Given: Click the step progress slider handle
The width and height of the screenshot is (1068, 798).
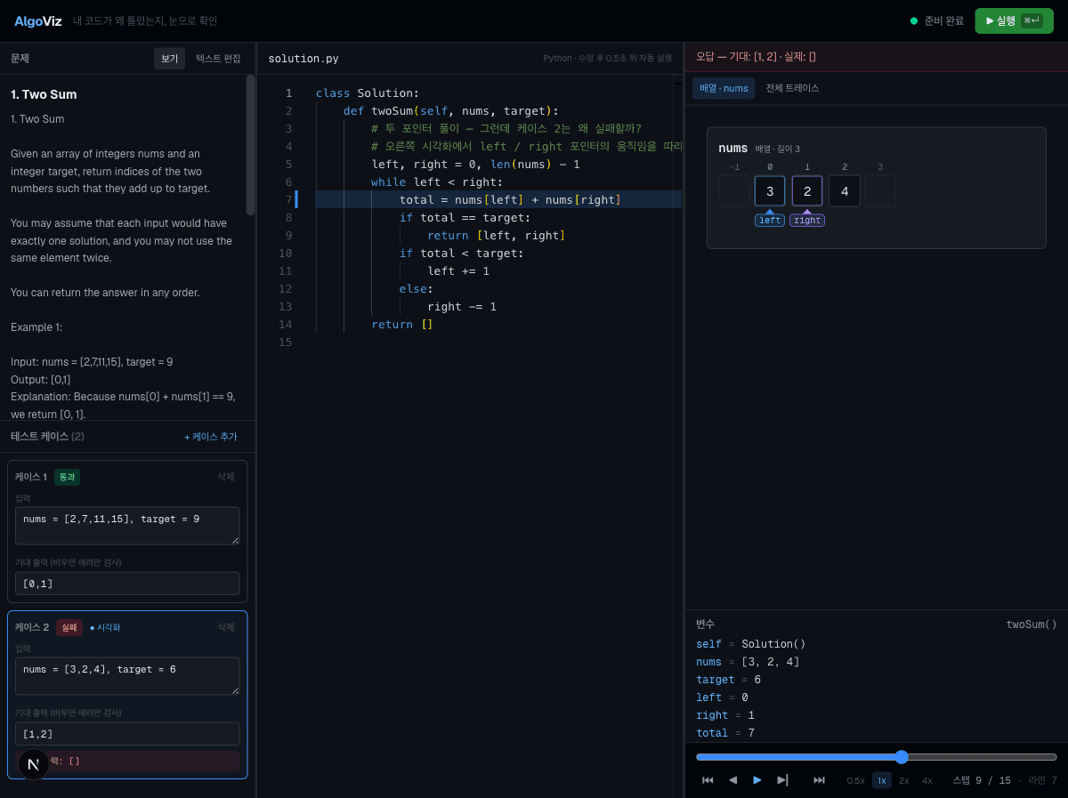Looking at the screenshot, I should (x=902, y=757).
